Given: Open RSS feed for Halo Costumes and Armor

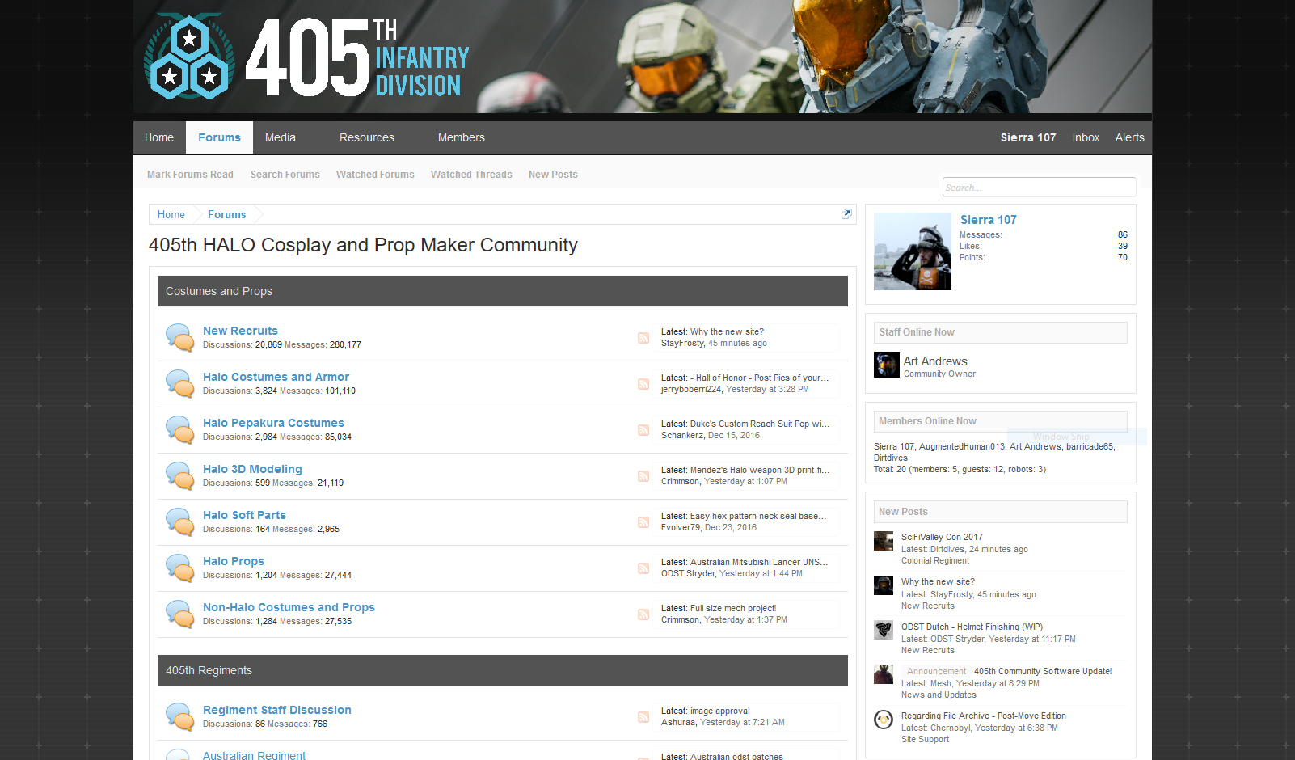Looking at the screenshot, I should pyautogui.click(x=643, y=384).
